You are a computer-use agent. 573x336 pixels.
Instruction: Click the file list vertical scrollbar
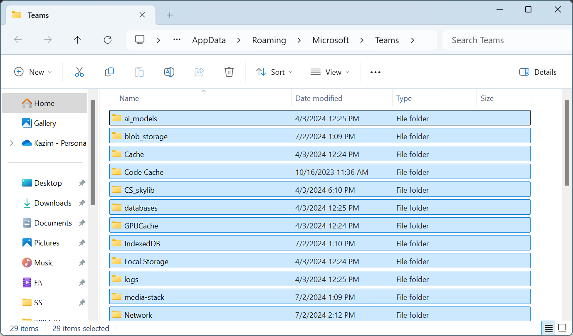point(567,142)
